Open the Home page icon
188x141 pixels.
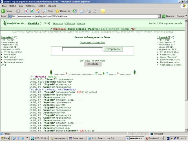(x=38, y=11)
